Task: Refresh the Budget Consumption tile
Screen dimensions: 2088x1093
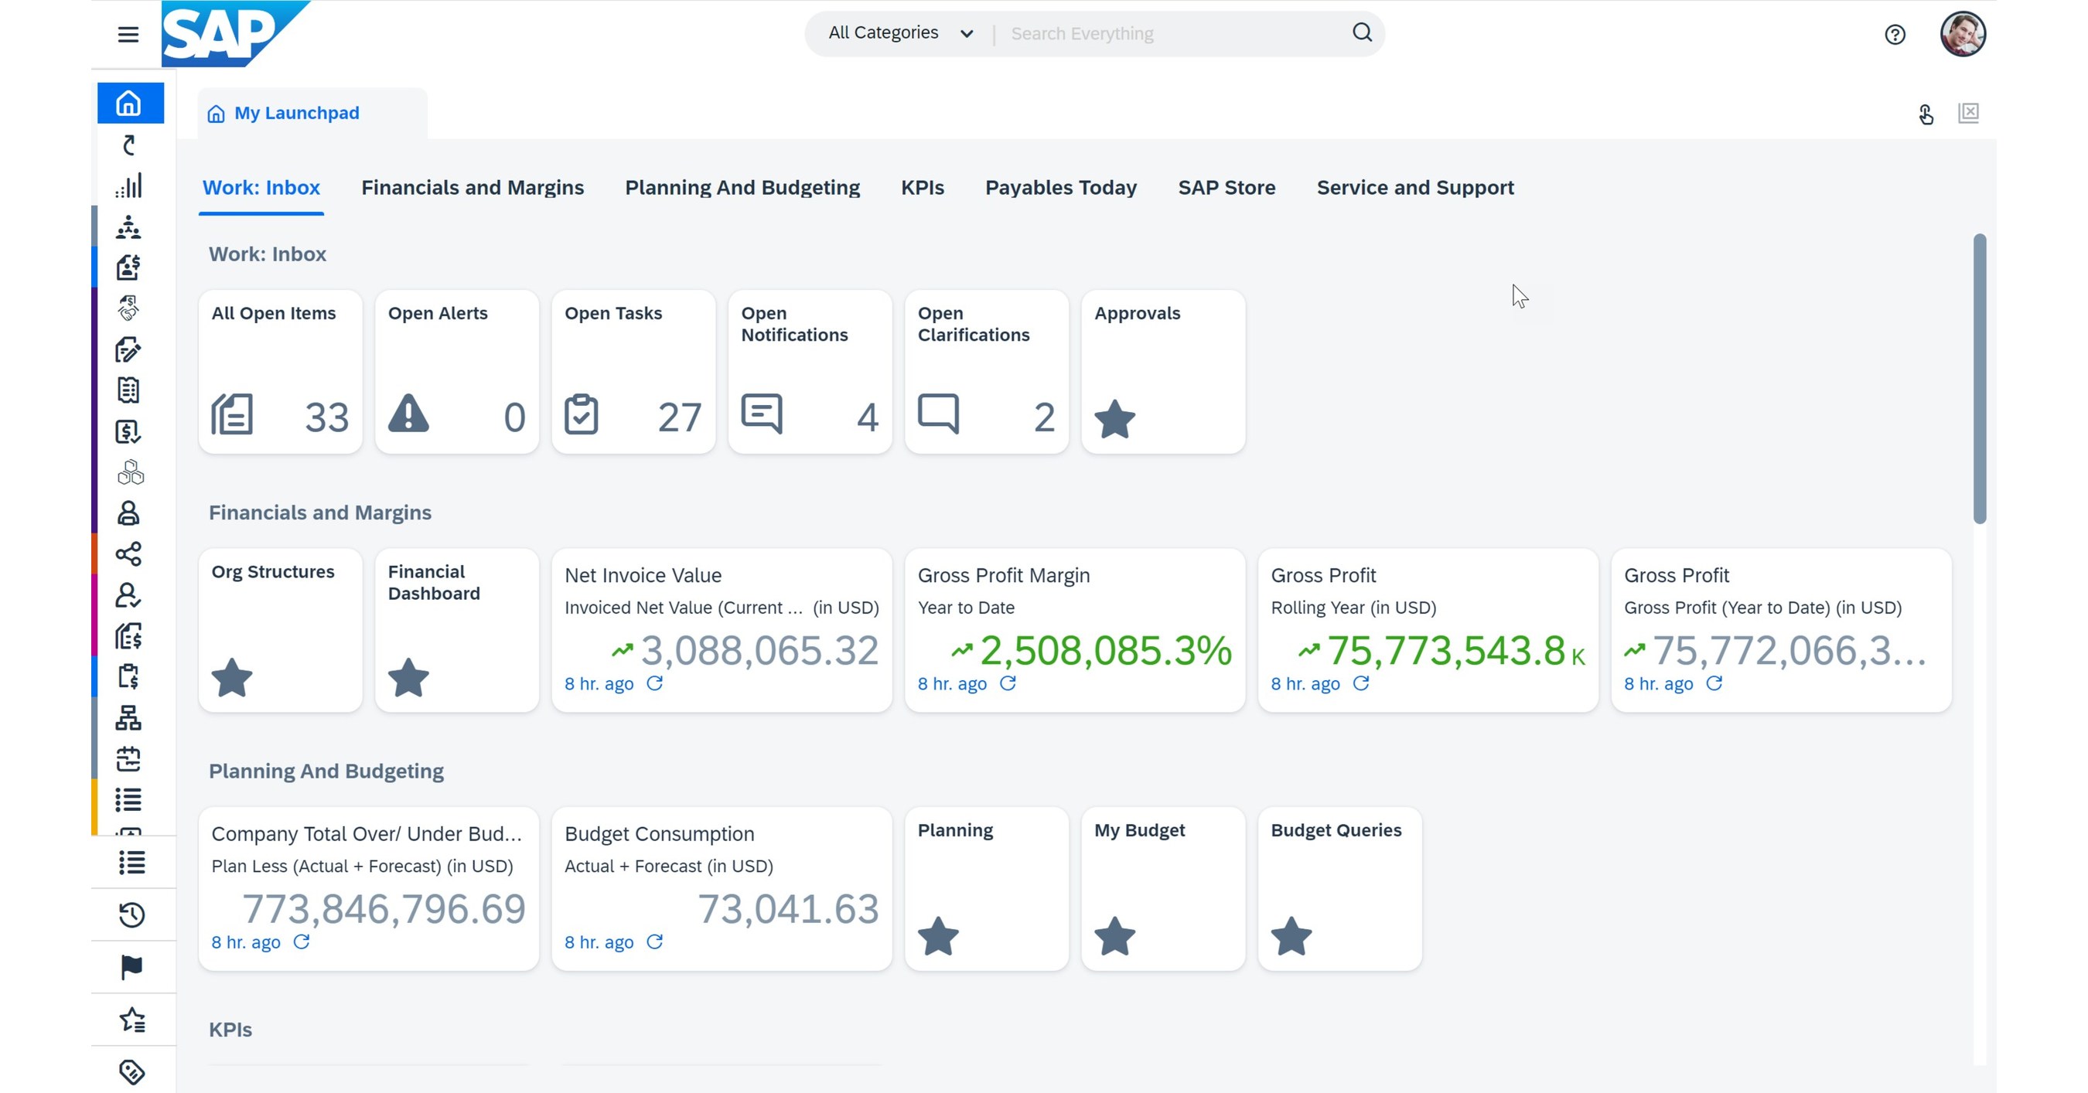Action: tap(654, 942)
